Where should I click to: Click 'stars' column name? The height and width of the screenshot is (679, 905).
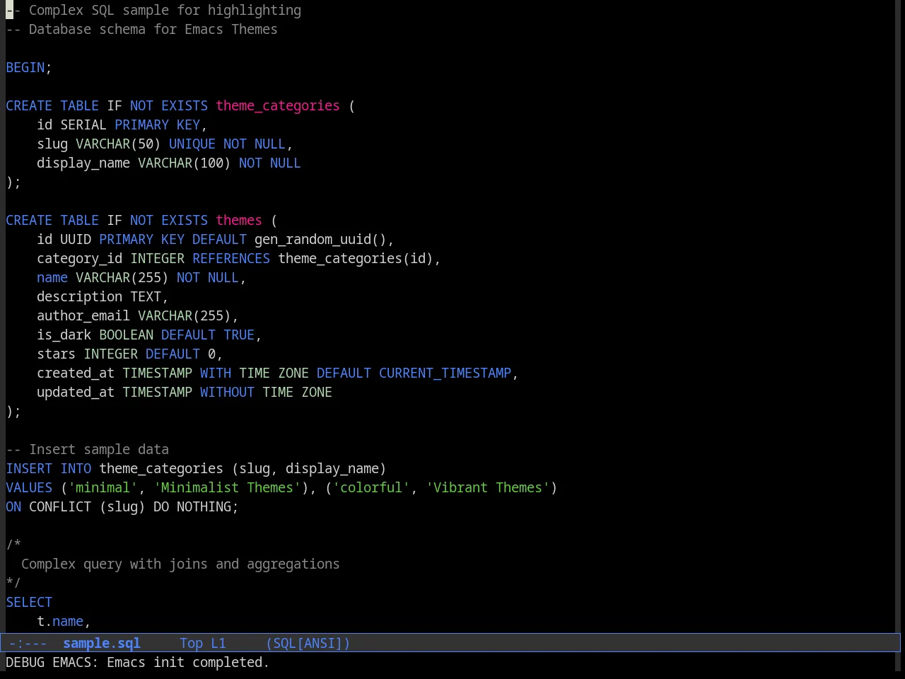[56, 354]
